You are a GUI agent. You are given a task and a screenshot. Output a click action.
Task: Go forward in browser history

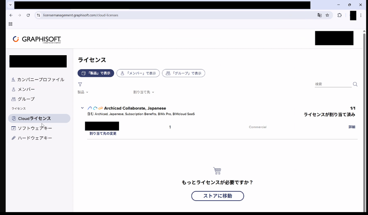20,15
